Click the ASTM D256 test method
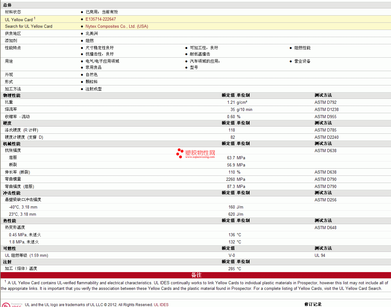 [326, 200]
